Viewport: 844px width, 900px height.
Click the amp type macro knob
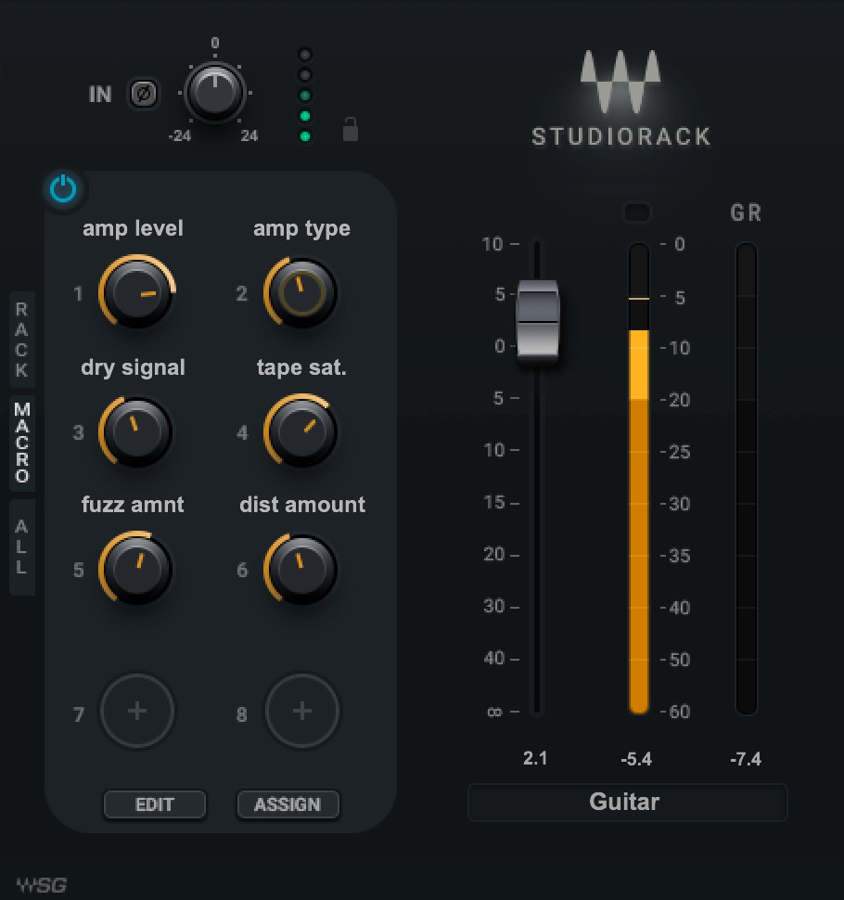click(301, 292)
